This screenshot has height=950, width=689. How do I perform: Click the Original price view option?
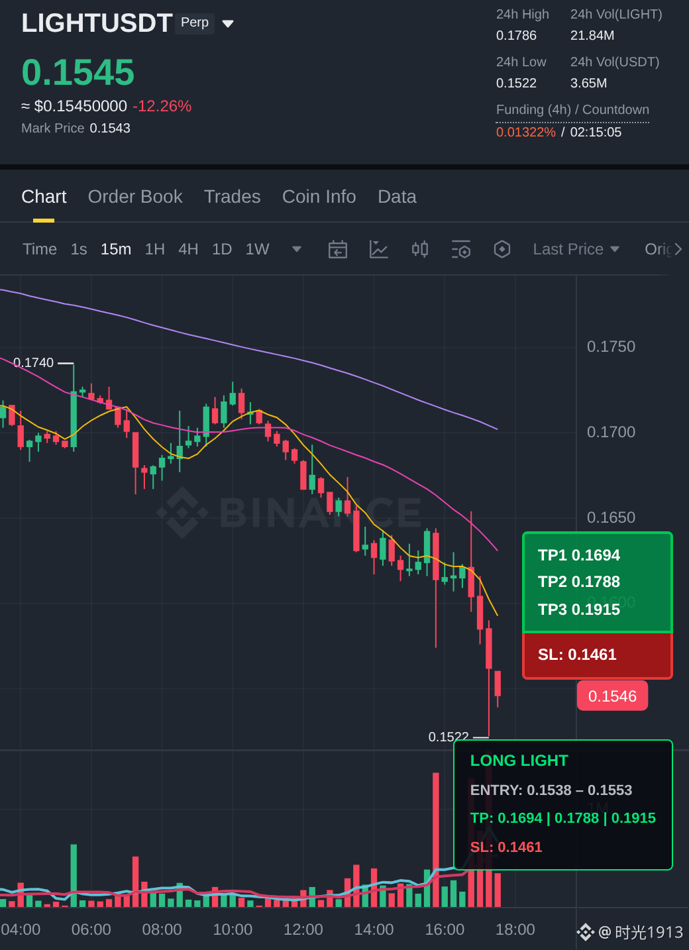click(658, 249)
